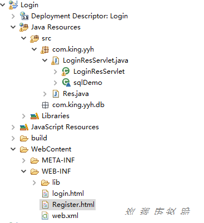Screen dimensions: 204x223
Task: Click the build folder icon
Action: pyautogui.click(x=24, y=138)
